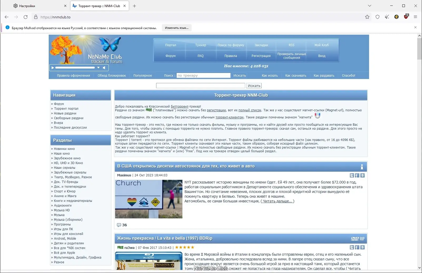Open Как скачивать link
This screenshot has width=422, height=273.
[x=296, y=76]
